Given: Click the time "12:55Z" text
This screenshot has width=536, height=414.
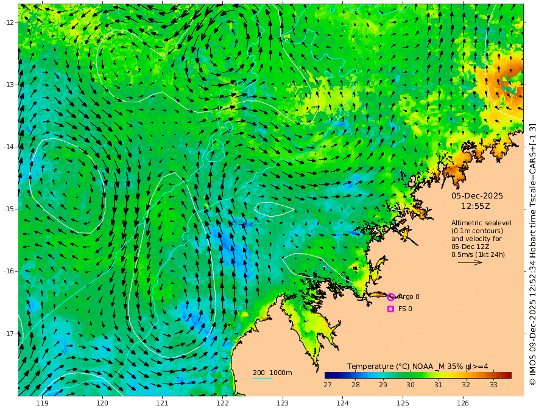Looking at the screenshot, I should tap(476, 206).
